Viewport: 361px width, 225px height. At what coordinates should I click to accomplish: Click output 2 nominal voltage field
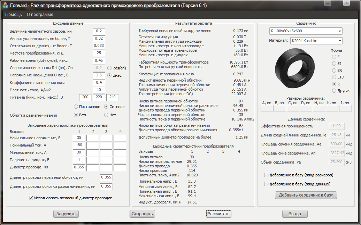point(93,138)
